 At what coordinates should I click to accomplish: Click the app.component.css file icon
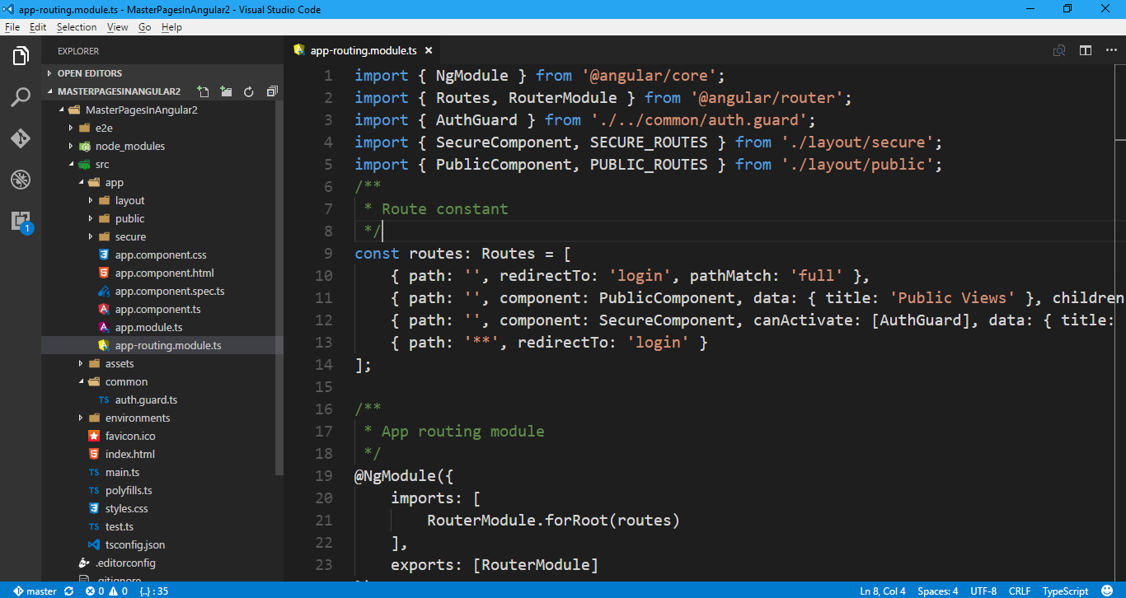(104, 255)
